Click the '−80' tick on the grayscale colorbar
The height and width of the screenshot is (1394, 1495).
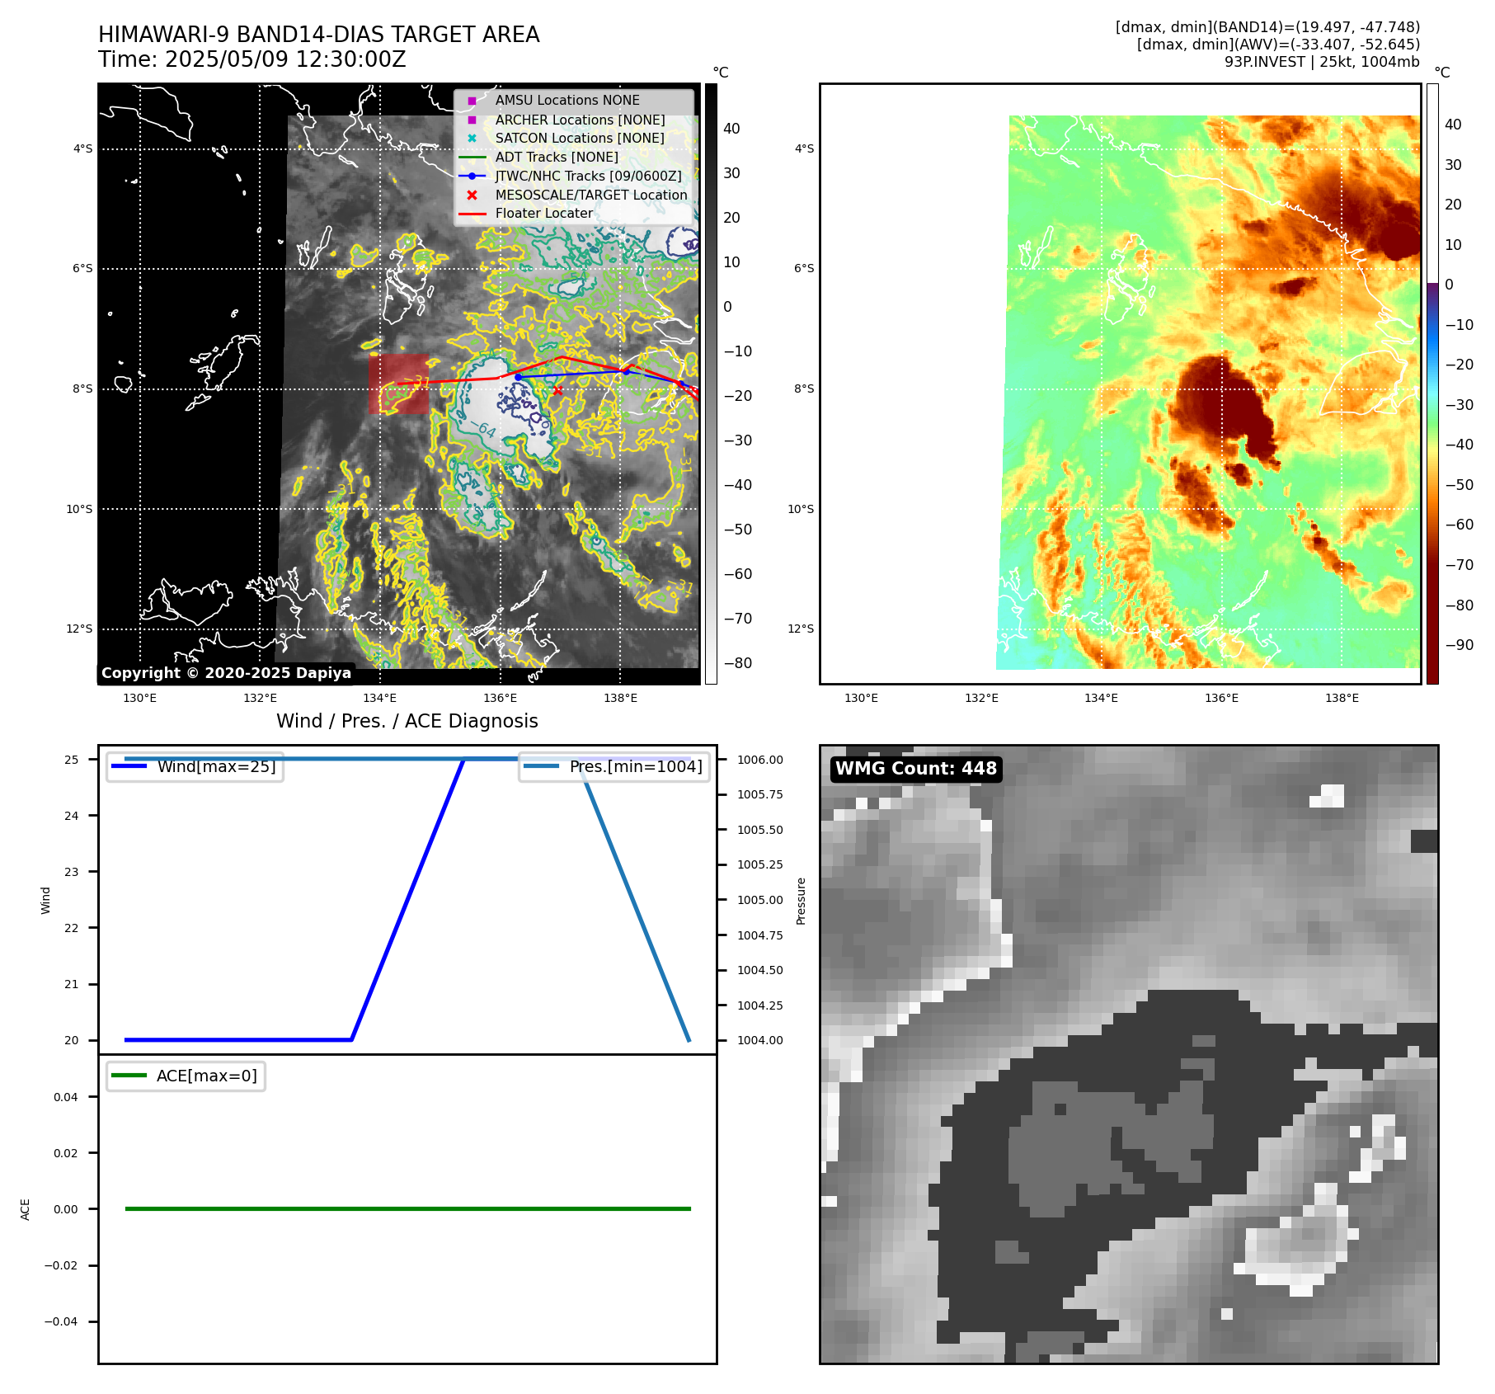(x=738, y=663)
